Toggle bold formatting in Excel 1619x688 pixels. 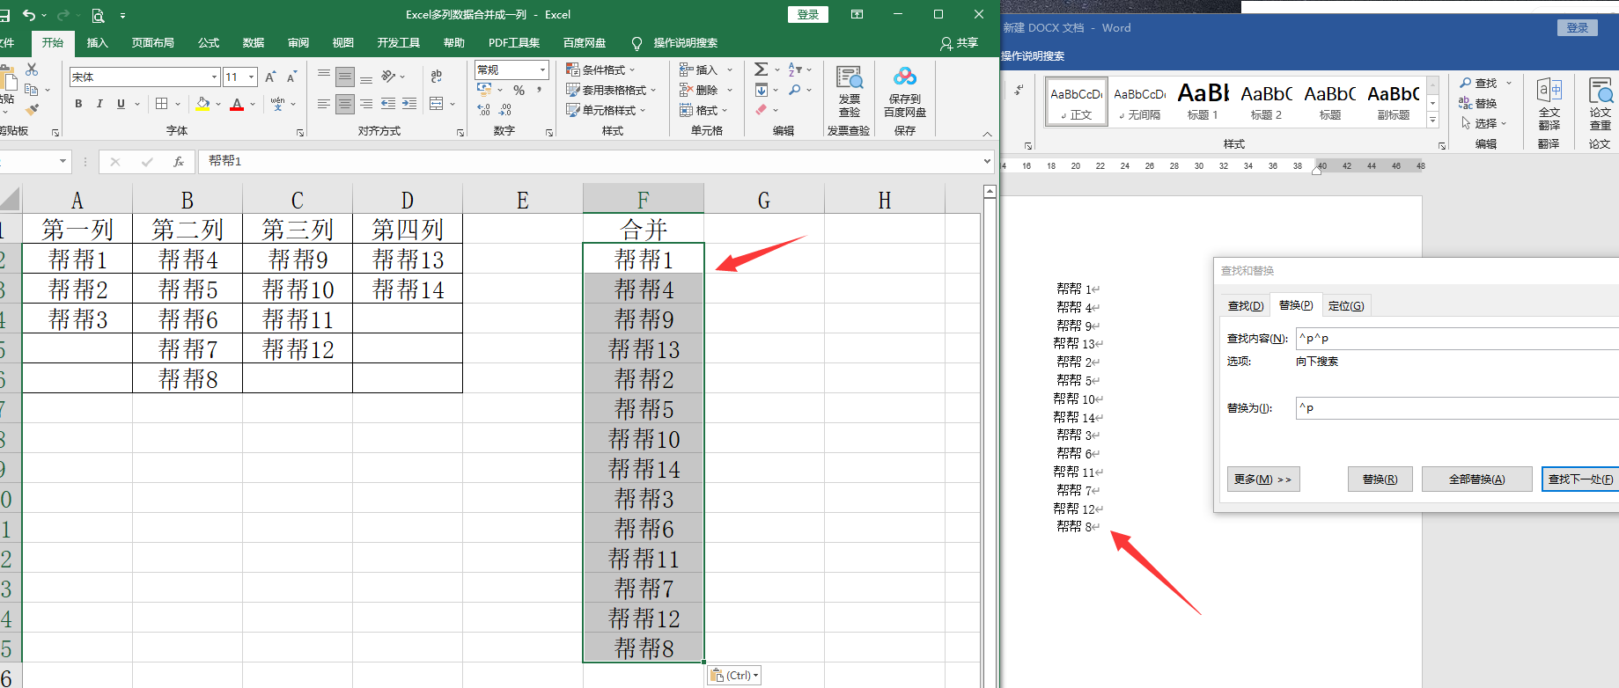(78, 104)
